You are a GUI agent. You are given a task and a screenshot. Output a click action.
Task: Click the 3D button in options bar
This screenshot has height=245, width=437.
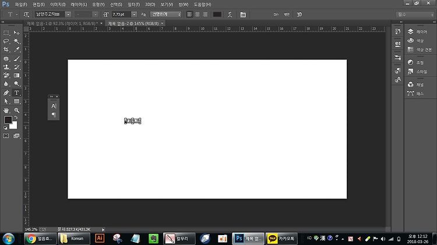[x=299, y=15]
